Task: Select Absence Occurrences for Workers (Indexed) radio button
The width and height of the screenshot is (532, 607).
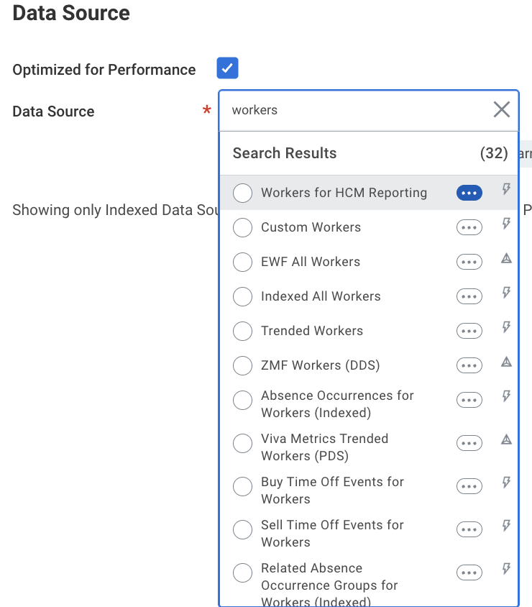Action: [243, 400]
